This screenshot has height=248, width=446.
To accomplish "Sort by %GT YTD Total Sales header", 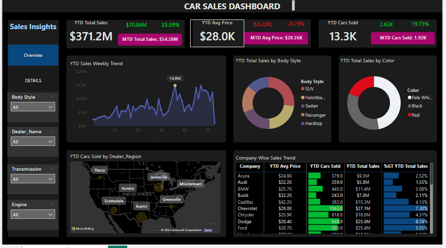I will 406,166.
